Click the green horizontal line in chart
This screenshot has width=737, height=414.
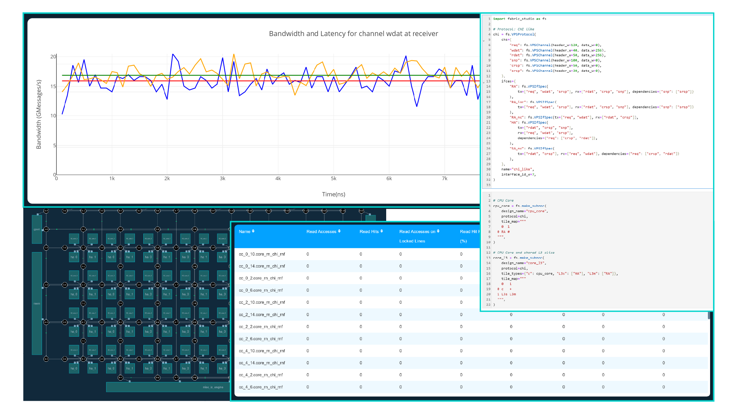click(x=271, y=75)
